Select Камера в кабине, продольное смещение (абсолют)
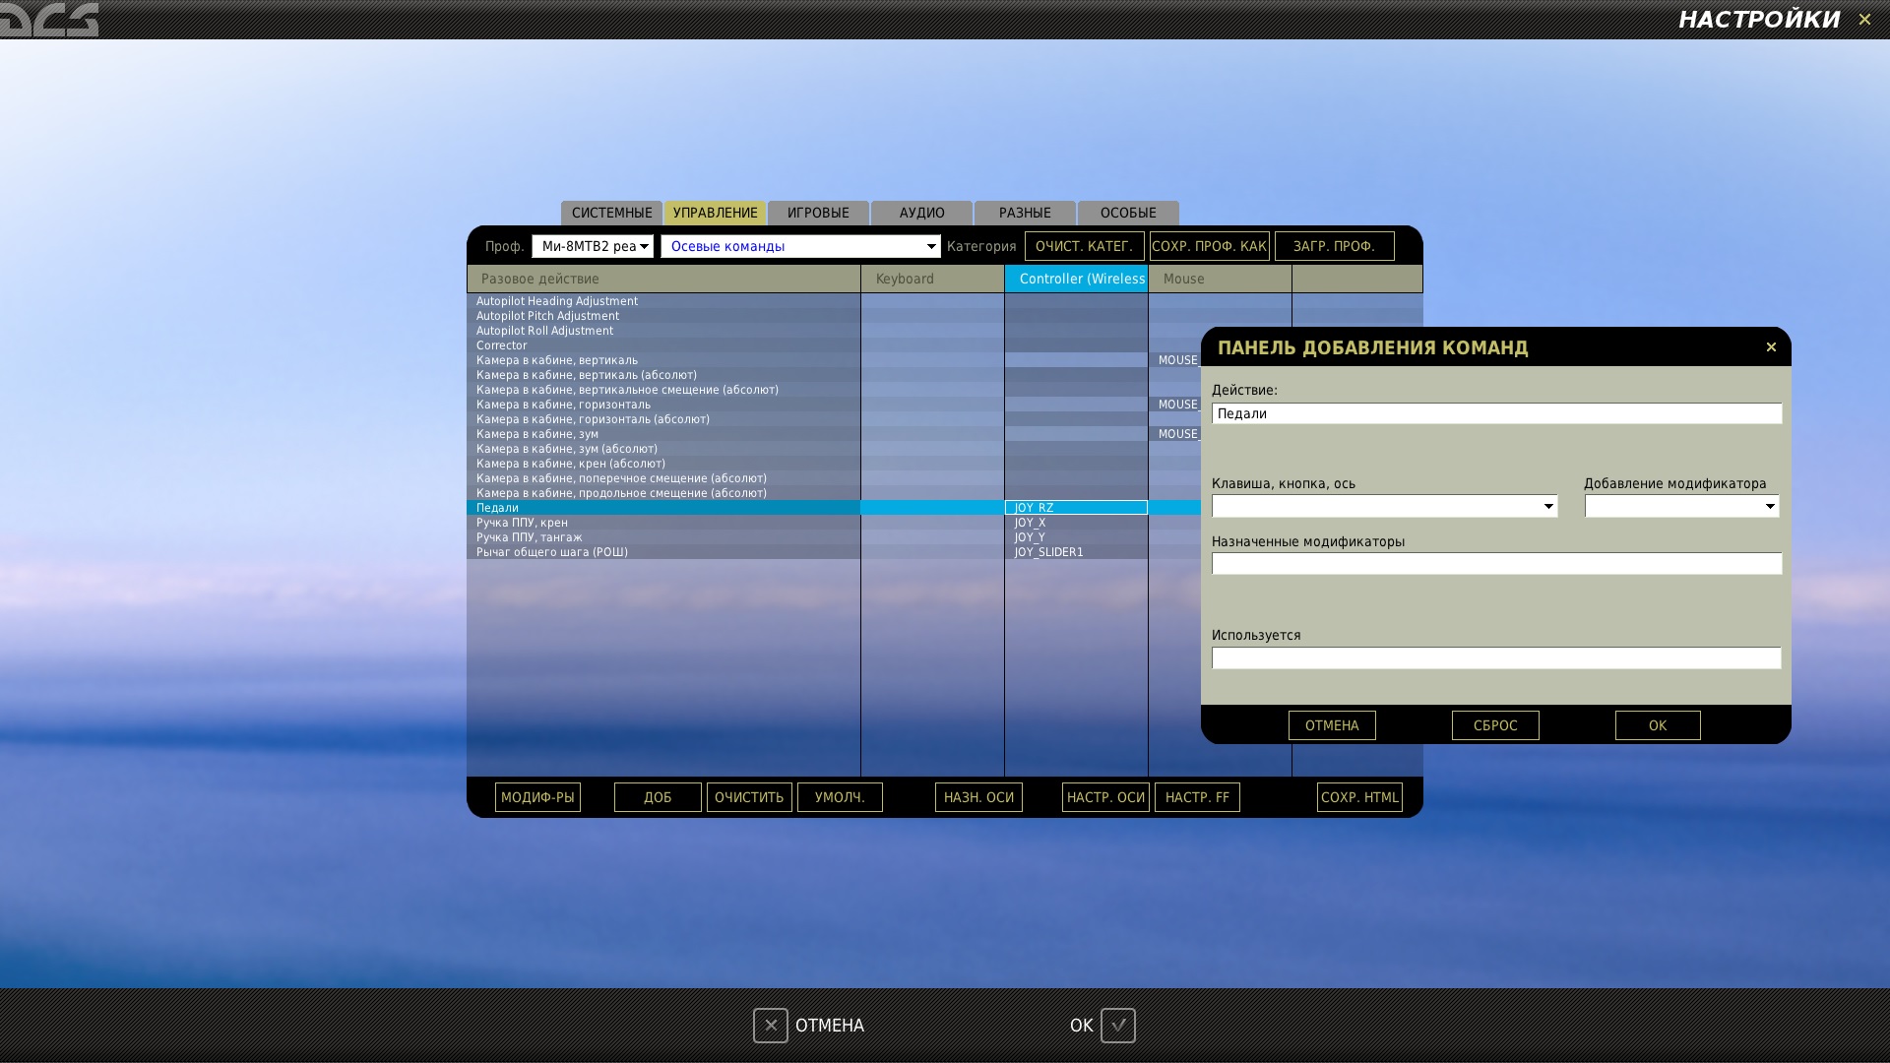Image resolution: width=1890 pixels, height=1063 pixels. pyautogui.click(x=663, y=493)
